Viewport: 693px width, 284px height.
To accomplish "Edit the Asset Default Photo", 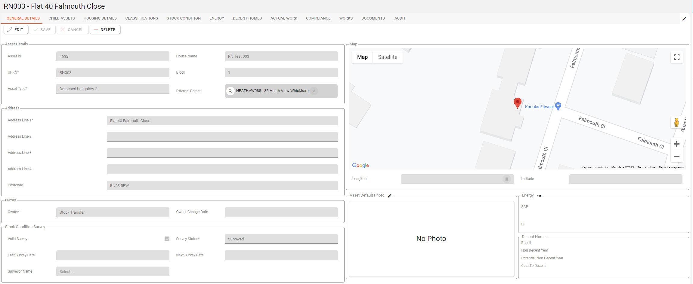I will (x=389, y=196).
